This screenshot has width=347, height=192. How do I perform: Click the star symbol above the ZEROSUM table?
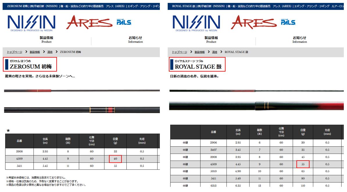point(8,130)
